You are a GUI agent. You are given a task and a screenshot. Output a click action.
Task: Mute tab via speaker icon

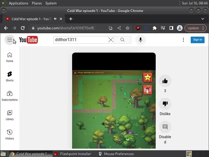[x=55, y=19]
